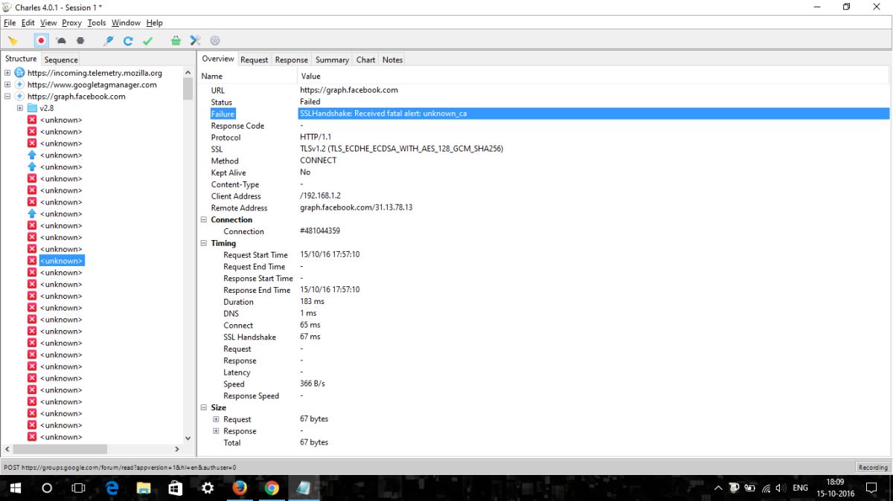This screenshot has width=893, height=501.
Task: Collapse the Timing section
Action: [x=204, y=243]
